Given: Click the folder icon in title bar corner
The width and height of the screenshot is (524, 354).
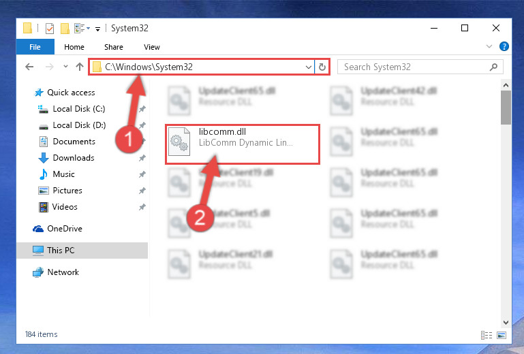Looking at the screenshot, I should point(28,28).
